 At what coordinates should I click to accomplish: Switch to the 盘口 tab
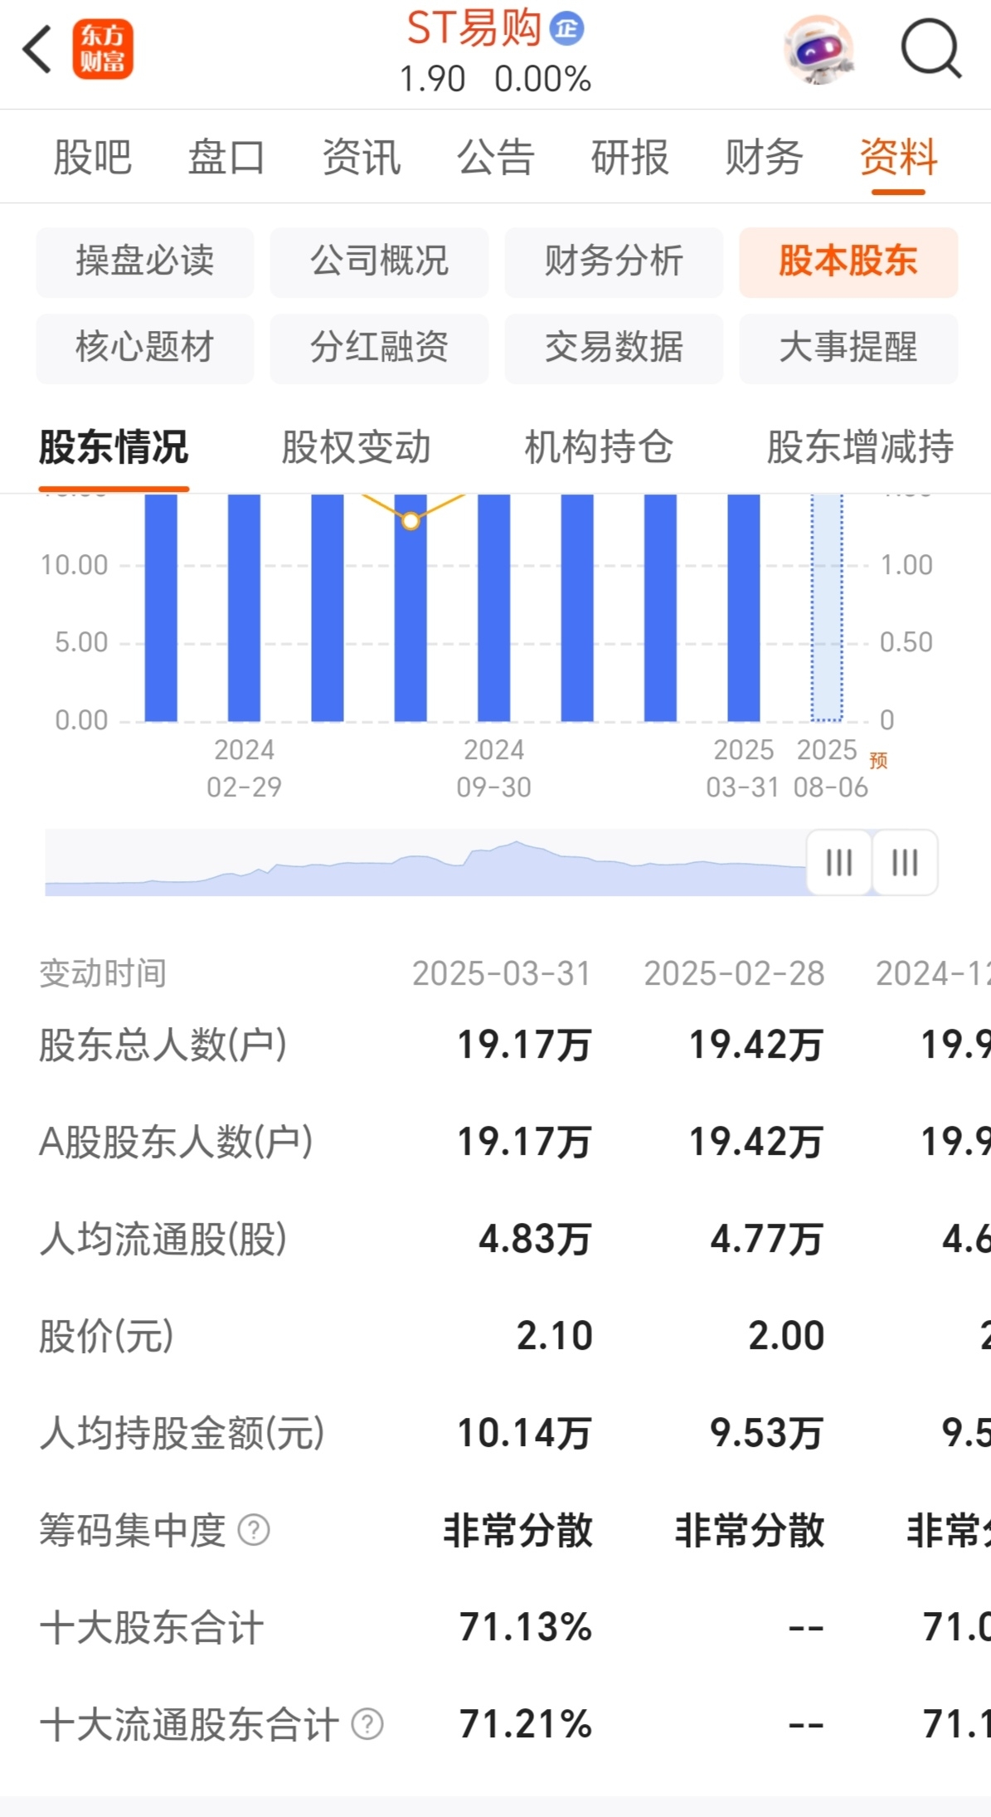[226, 157]
